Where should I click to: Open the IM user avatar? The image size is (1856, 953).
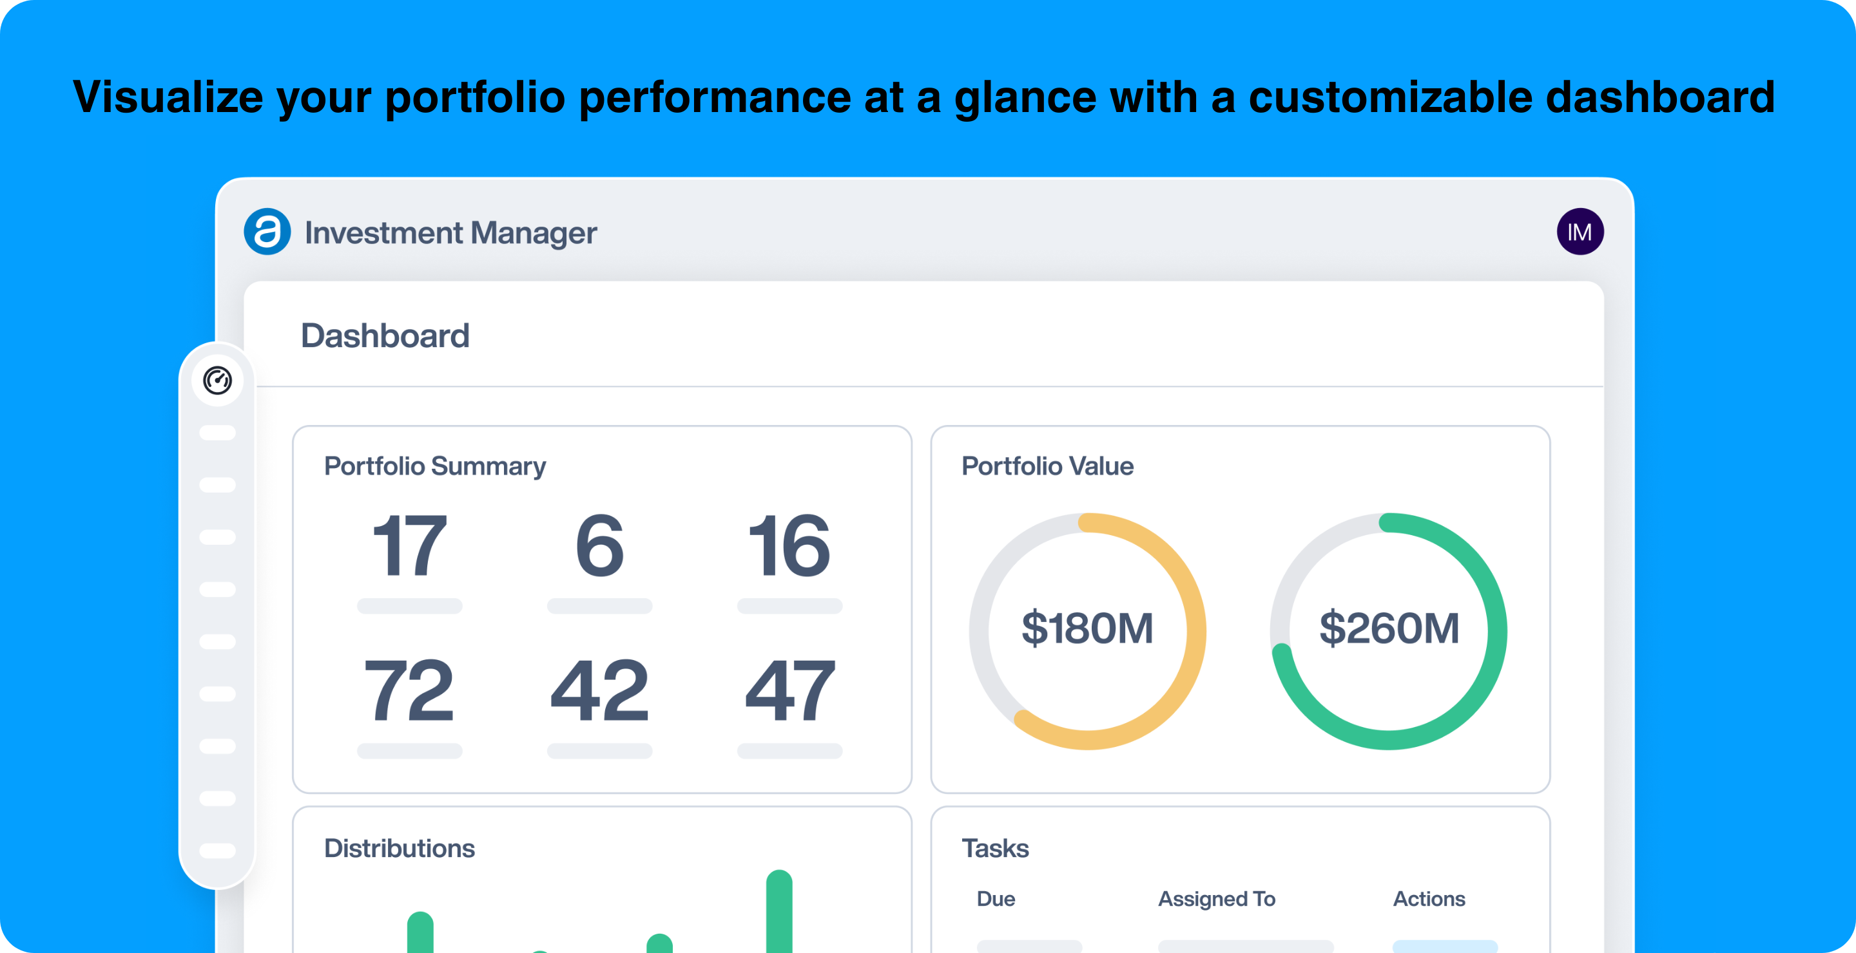point(1580,232)
